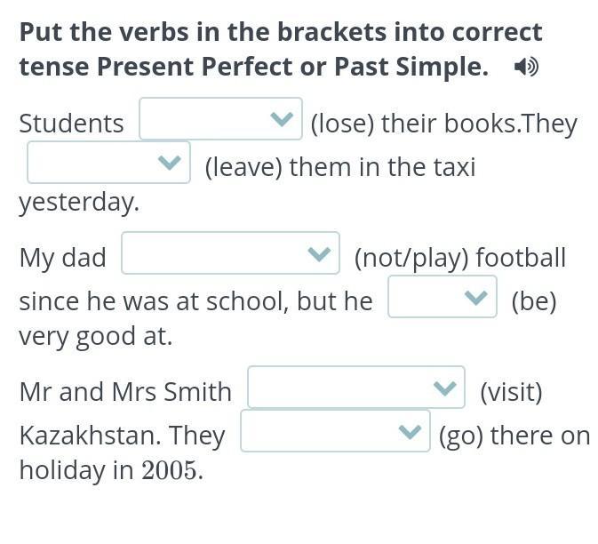This screenshot has width=598, height=544.
Task: Click the chevron arrow before '(visit)'
Action: [443, 388]
